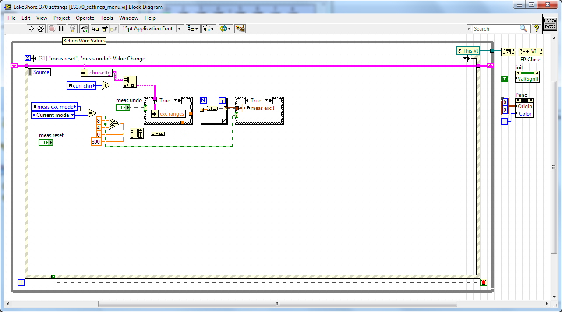Image resolution: width=562 pixels, height=312 pixels.
Task: Click the Origin property of Pane
Action: (524, 106)
